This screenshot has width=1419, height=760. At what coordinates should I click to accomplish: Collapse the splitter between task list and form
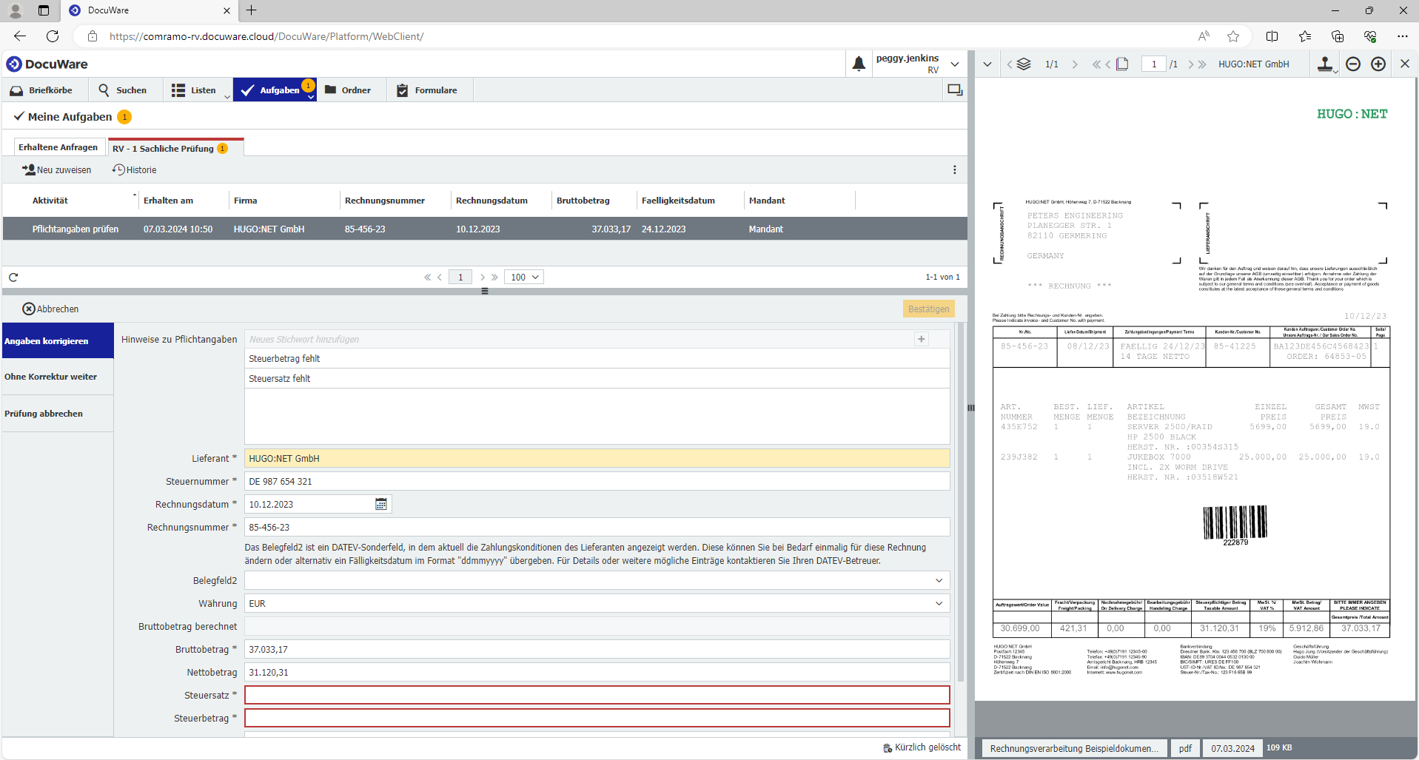coord(485,292)
